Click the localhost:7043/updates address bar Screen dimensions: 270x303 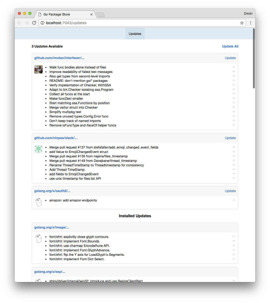pyautogui.click(x=142, y=23)
